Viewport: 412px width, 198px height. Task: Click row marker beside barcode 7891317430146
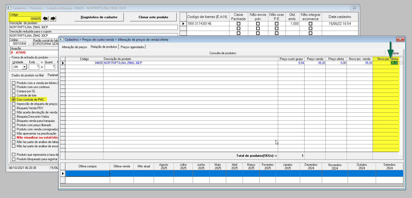[183, 24]
